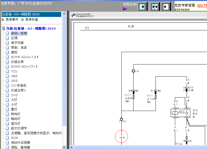Click the 电源 title in the diagram
Viewport: 207px width, 149px height.
coord(131,26)
